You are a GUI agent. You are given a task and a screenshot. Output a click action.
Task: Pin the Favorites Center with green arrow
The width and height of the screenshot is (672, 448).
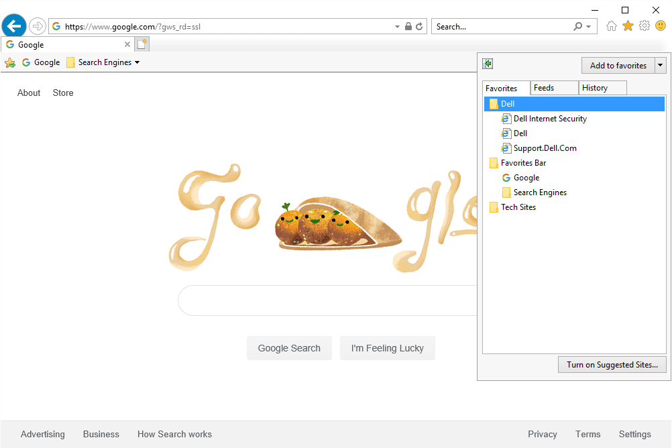[488, 64]
